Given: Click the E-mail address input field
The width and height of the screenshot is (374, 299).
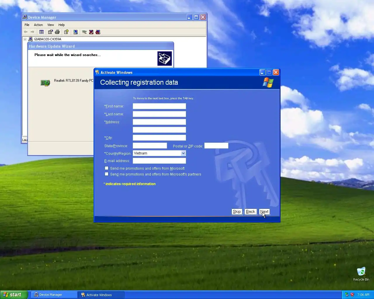Looking at the screenshot, I should pyautogui.click(x=159, y=161).
